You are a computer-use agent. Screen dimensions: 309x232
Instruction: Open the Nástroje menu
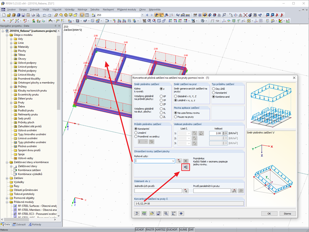(82, 9)
